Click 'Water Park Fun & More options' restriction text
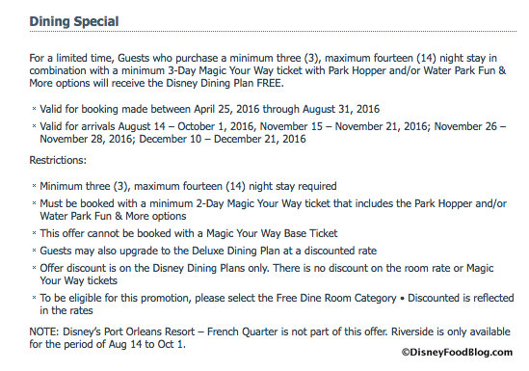Image resolution: width=529 pixels, height=371 pixels. pos(113,216)
